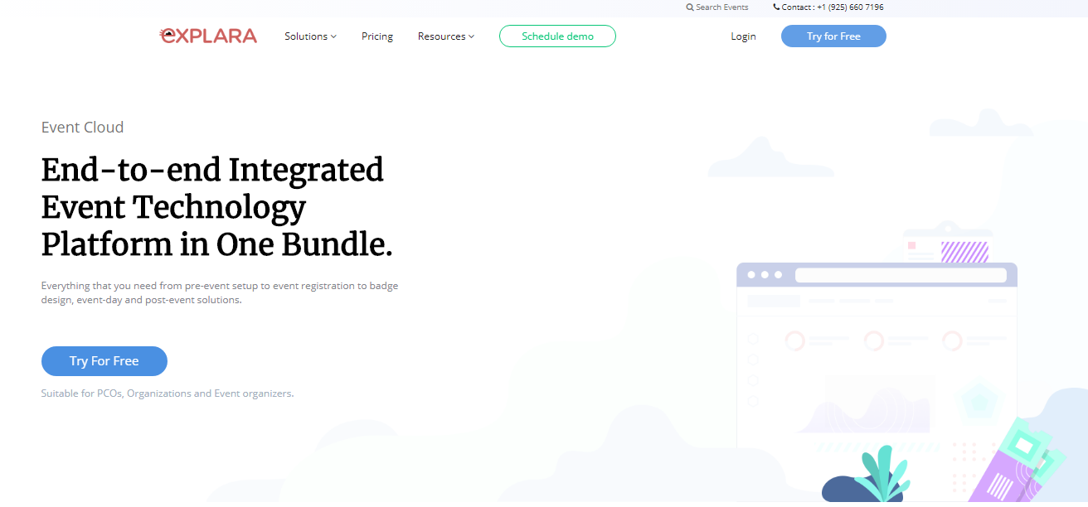Click the Explara logo
This screenshot has height=507, width=1088.
(x=208, y=36)
